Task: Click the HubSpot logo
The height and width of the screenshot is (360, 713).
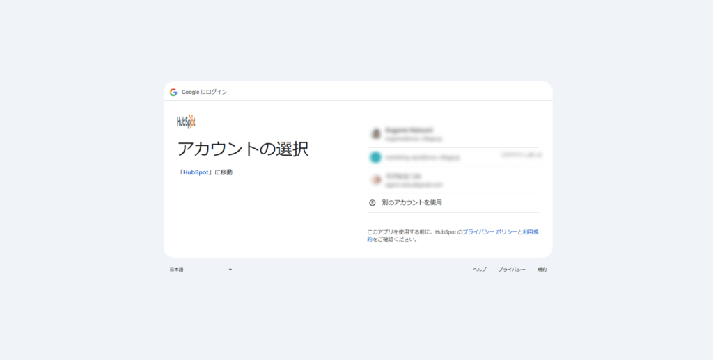Action: 186,121
